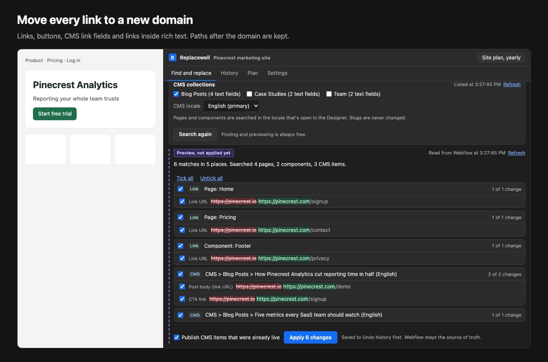The width and height of the screenshot is (548, 362).
Task: Untick the CTA link change checkbox
Action: [x=182, y=299]
